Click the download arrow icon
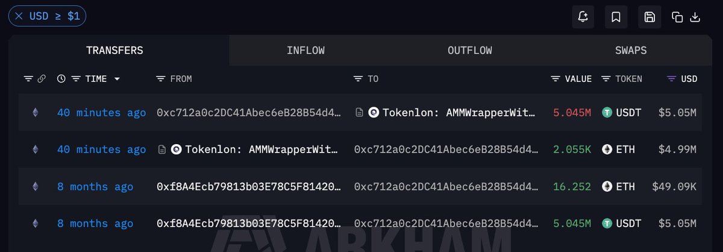 [x=695, y=17]
